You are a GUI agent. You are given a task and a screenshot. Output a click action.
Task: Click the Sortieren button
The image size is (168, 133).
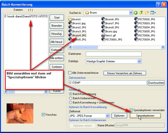57,67
